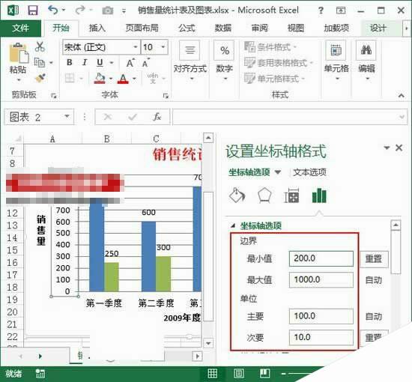Click the 最大值 input field showing 1000.0
This screenshot has height=382, width=412.
coord(321,279)
